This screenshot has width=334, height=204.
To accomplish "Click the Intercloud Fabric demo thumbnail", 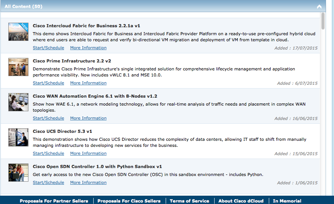I will (18, 32).
